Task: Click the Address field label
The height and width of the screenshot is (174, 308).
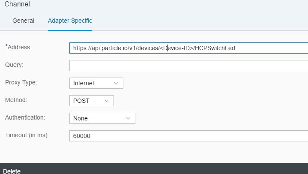Action: (x=20, y=46)
